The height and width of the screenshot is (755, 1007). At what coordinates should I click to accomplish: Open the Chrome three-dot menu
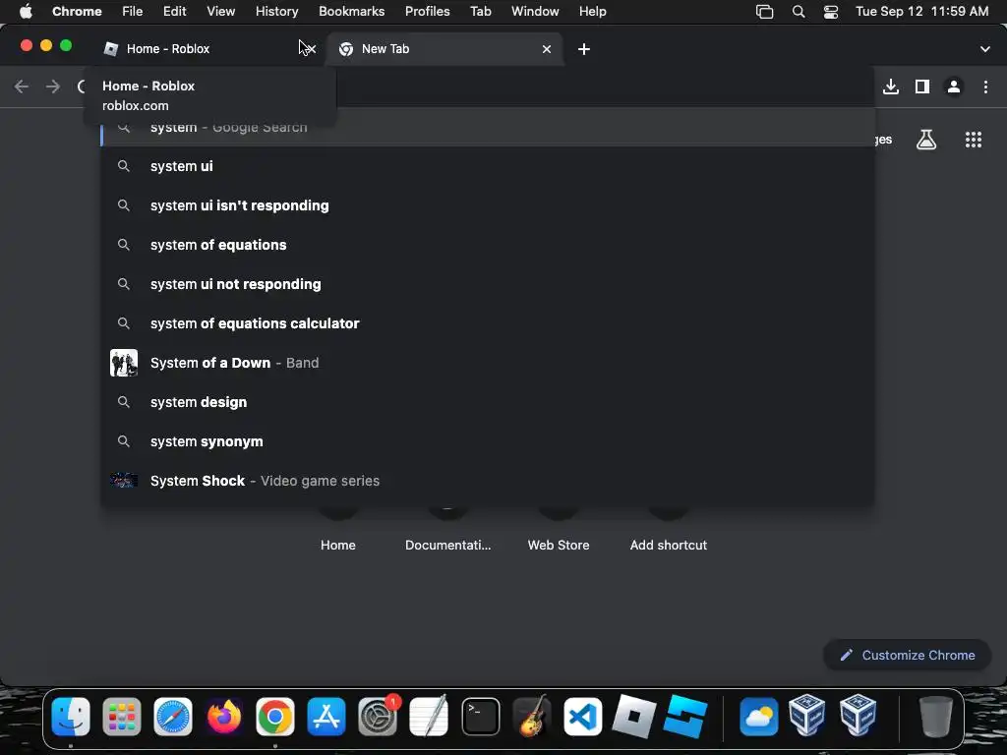pos(985,87)
